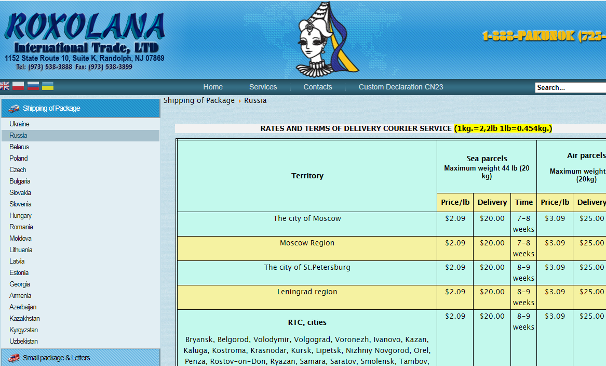The height and width of the screenshot is (366, 606).
Task: Click the Shipping of Package breadcrumb
Action: pos(199,100)
